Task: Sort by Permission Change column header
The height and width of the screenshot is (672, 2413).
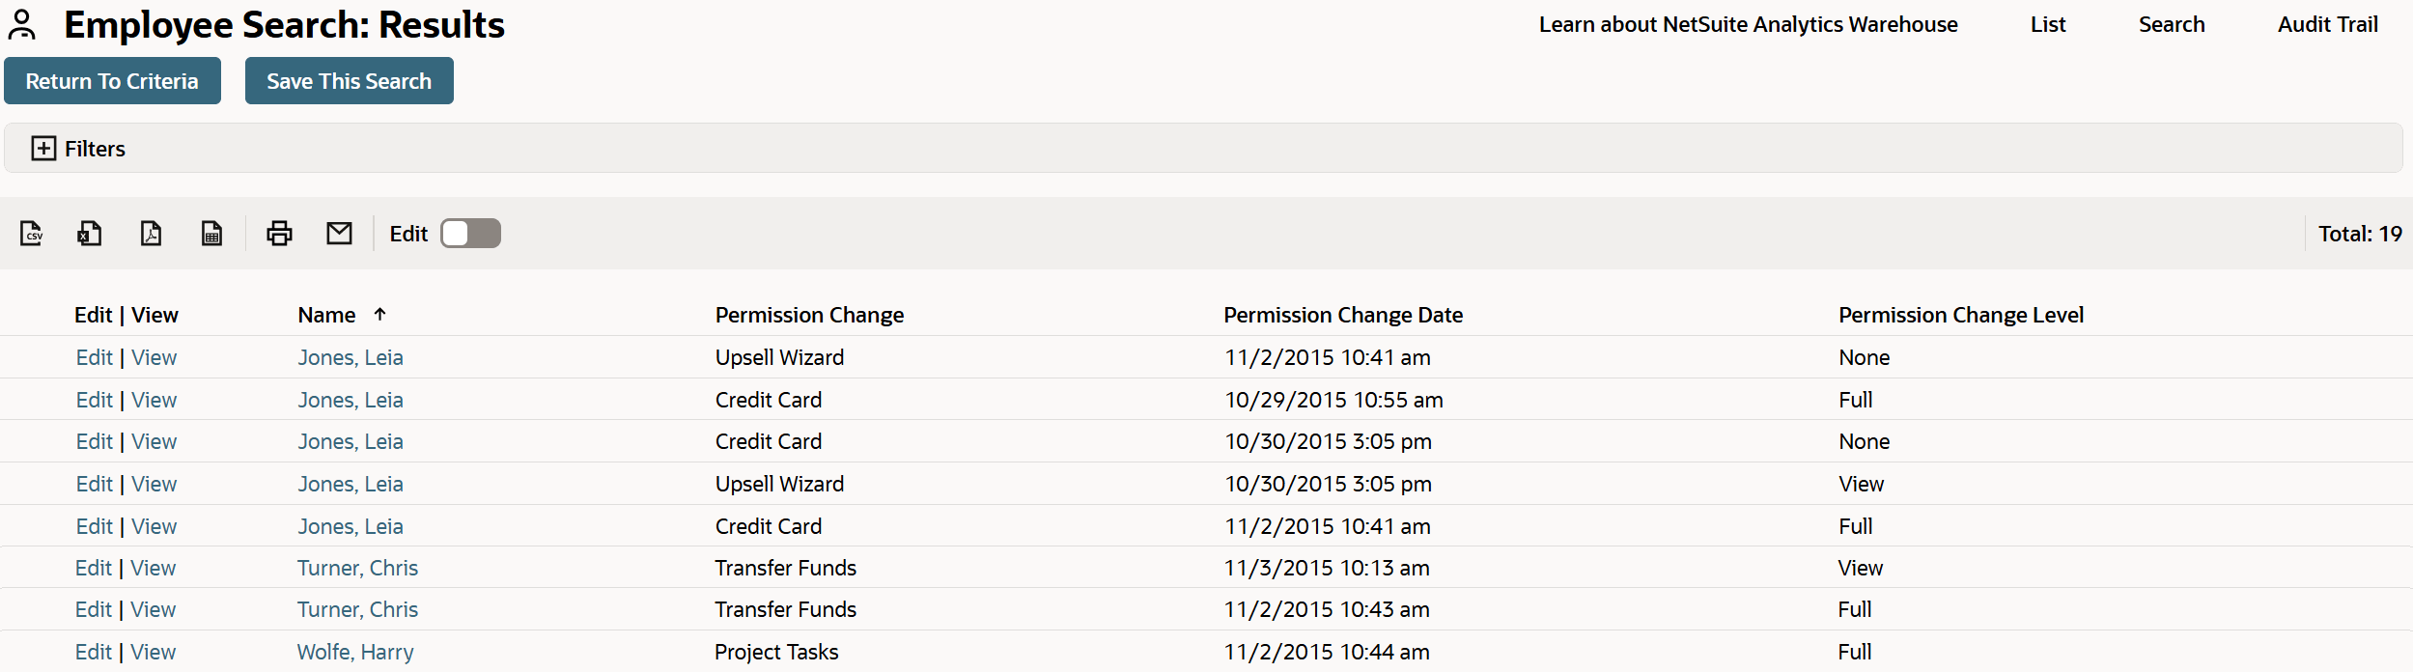Action: (809, 315)
